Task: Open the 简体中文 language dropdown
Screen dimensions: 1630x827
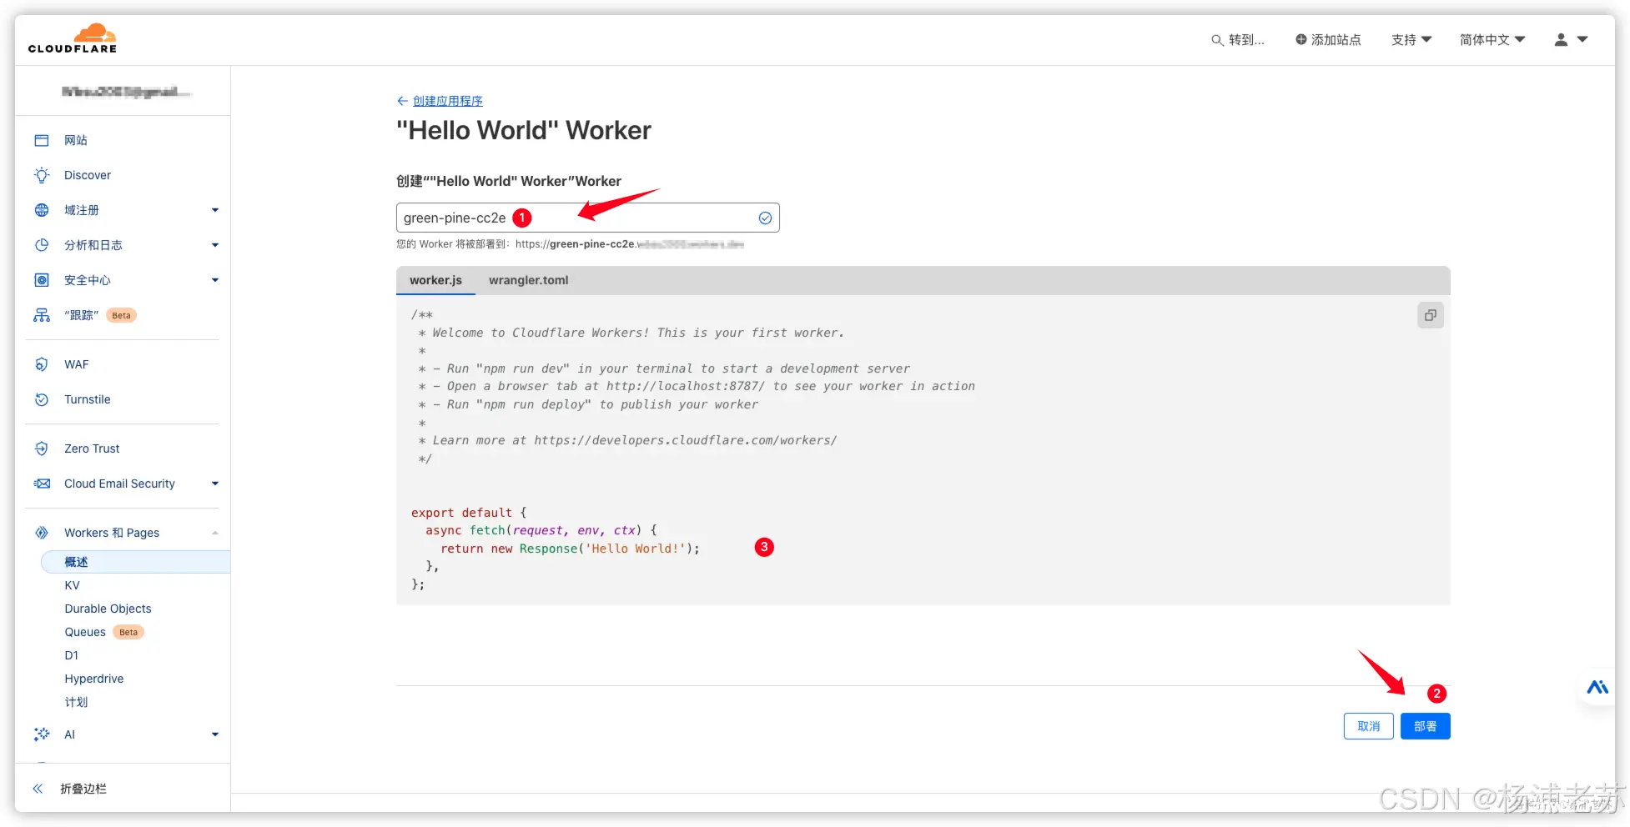Action: pyautogui.click(x=1492, y=39)
